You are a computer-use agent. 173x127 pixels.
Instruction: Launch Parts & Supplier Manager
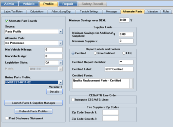(34, 103)
